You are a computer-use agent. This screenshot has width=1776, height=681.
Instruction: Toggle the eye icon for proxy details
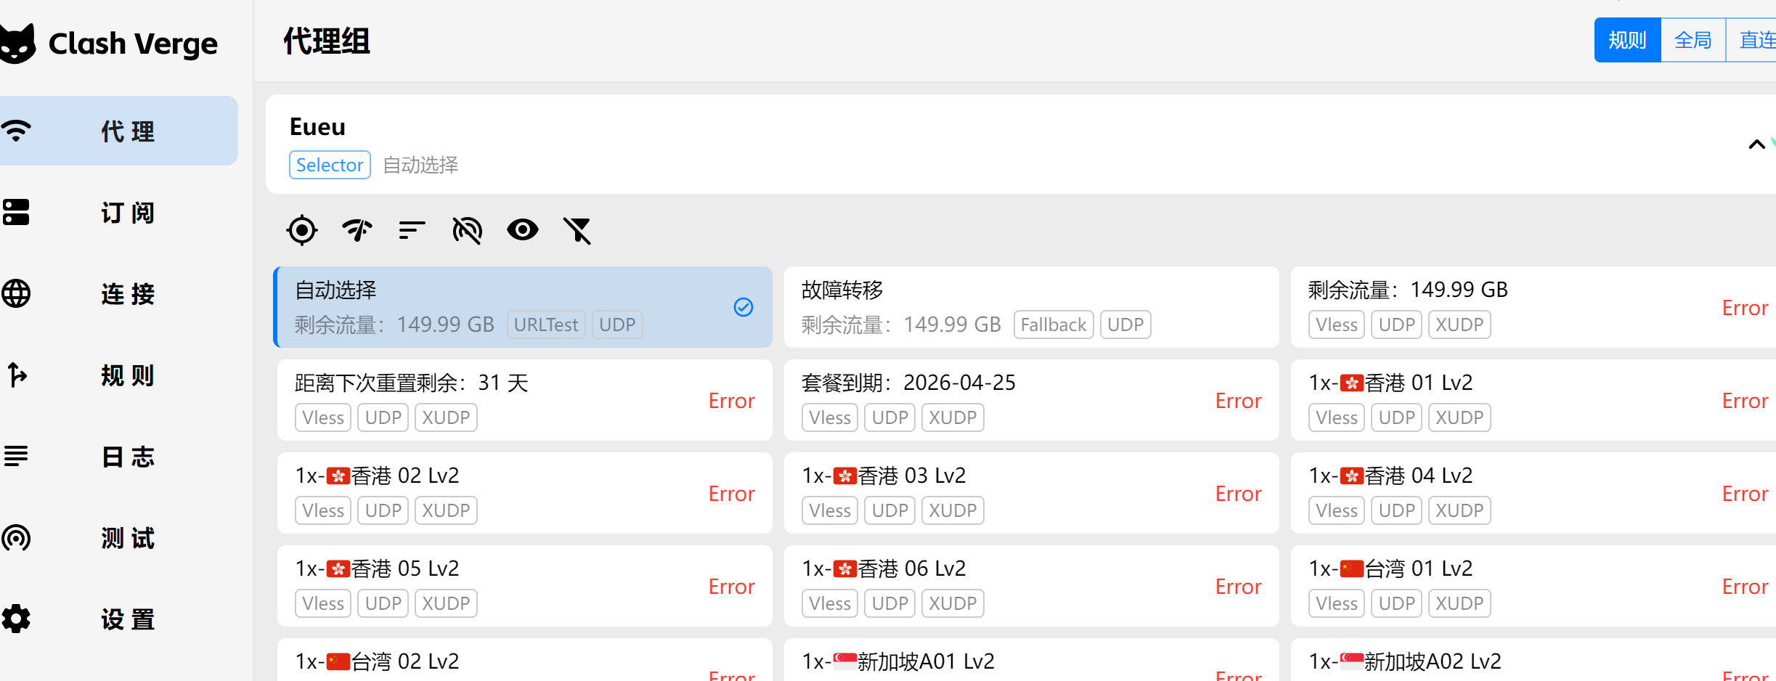(522, 231)
